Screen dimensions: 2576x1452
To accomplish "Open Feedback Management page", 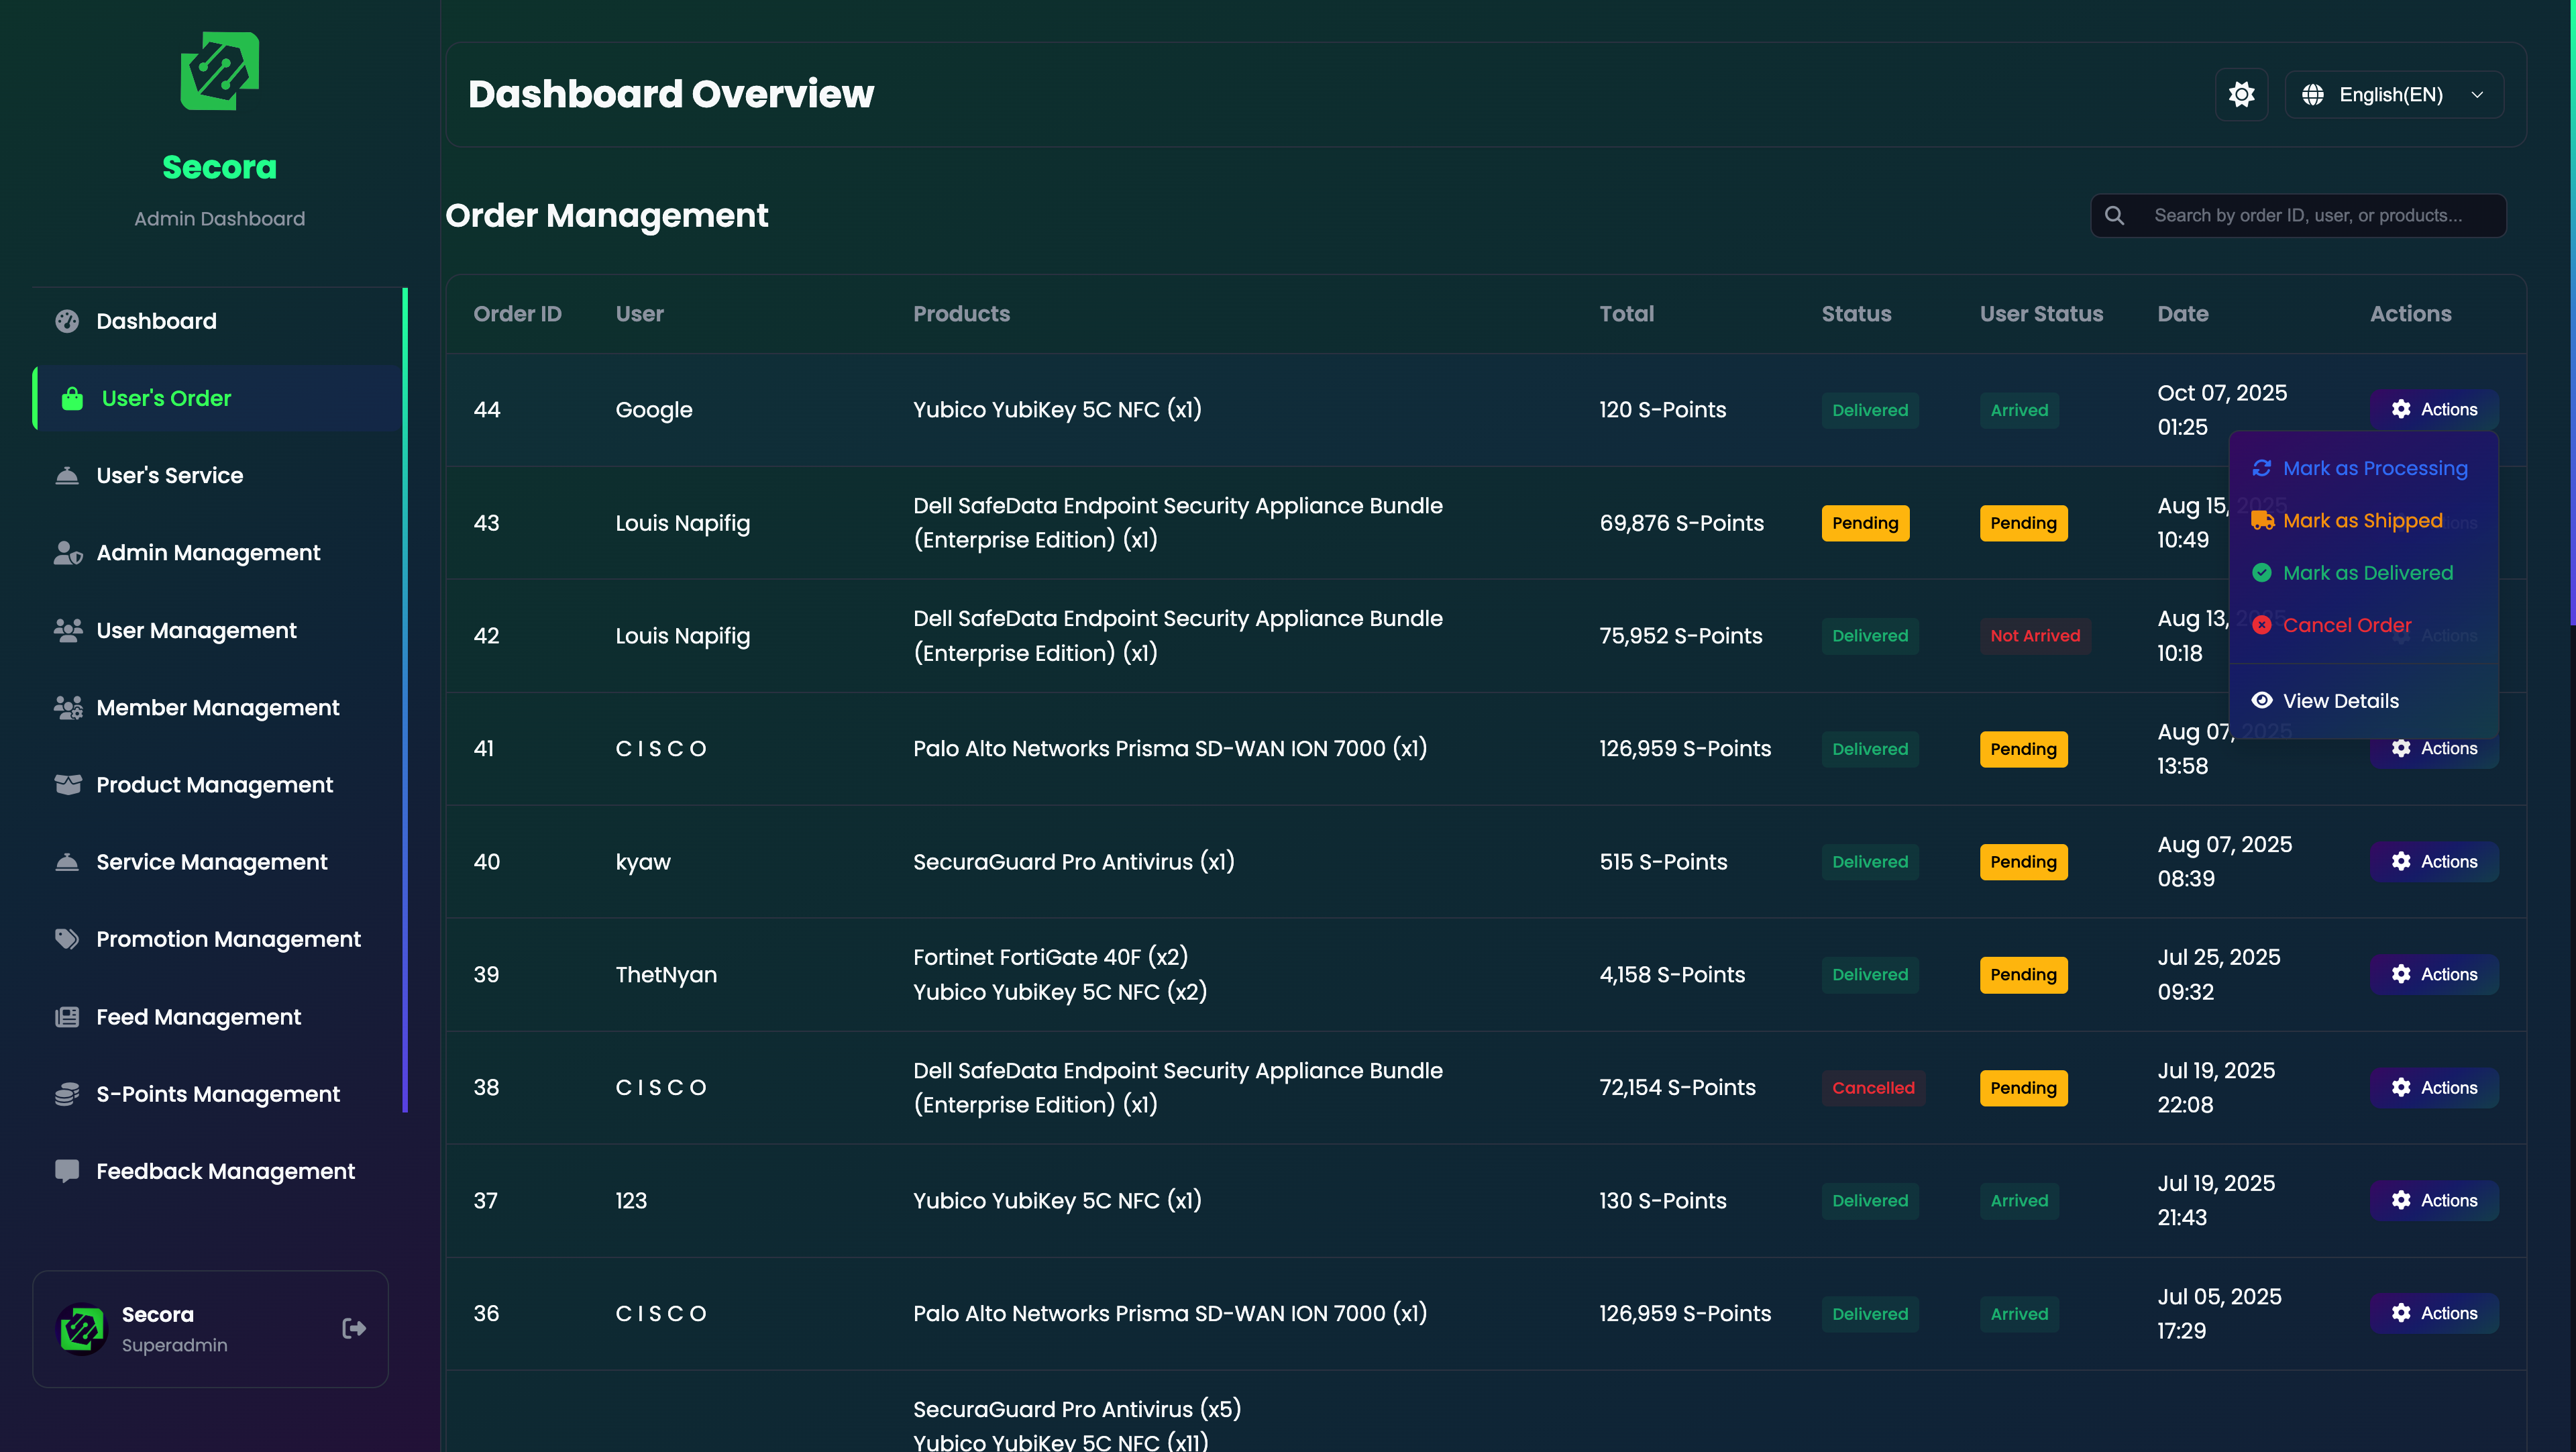I will [x=225, y=1171].
